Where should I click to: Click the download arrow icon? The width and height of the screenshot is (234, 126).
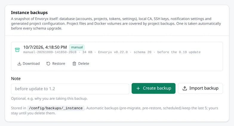[x=19, y=64]
